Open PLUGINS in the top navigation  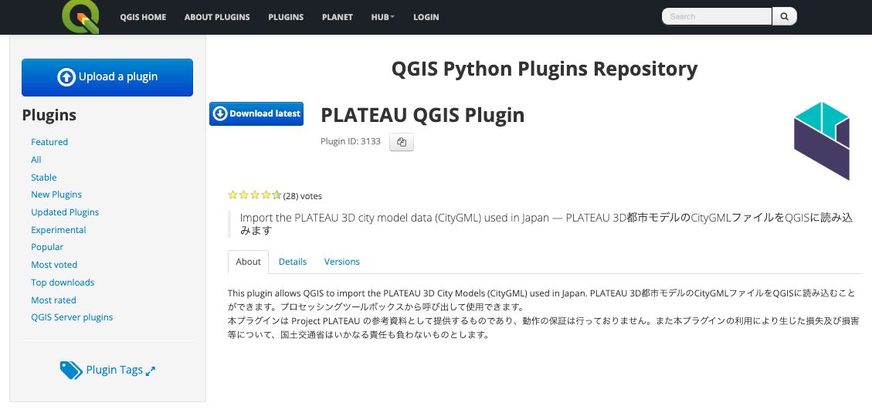pyautogui.click(x=286, y=17)
